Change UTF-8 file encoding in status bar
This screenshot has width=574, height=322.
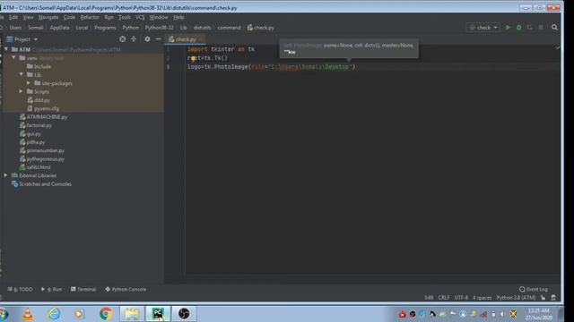click(461, 298)
